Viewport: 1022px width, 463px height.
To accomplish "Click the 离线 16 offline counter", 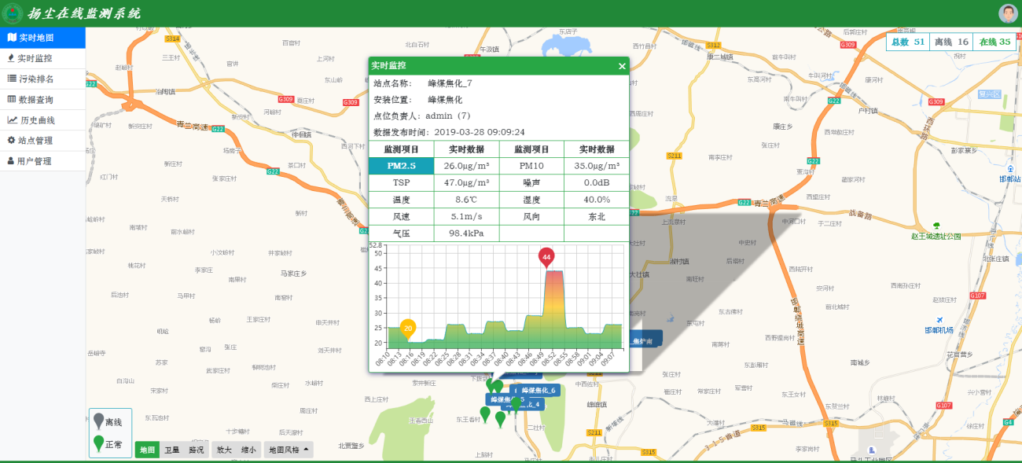I will pos(950,42).
